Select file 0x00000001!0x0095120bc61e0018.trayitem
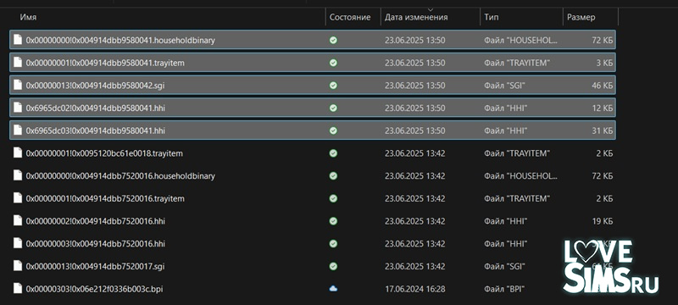The image size is (678, 305). [313, 153]
